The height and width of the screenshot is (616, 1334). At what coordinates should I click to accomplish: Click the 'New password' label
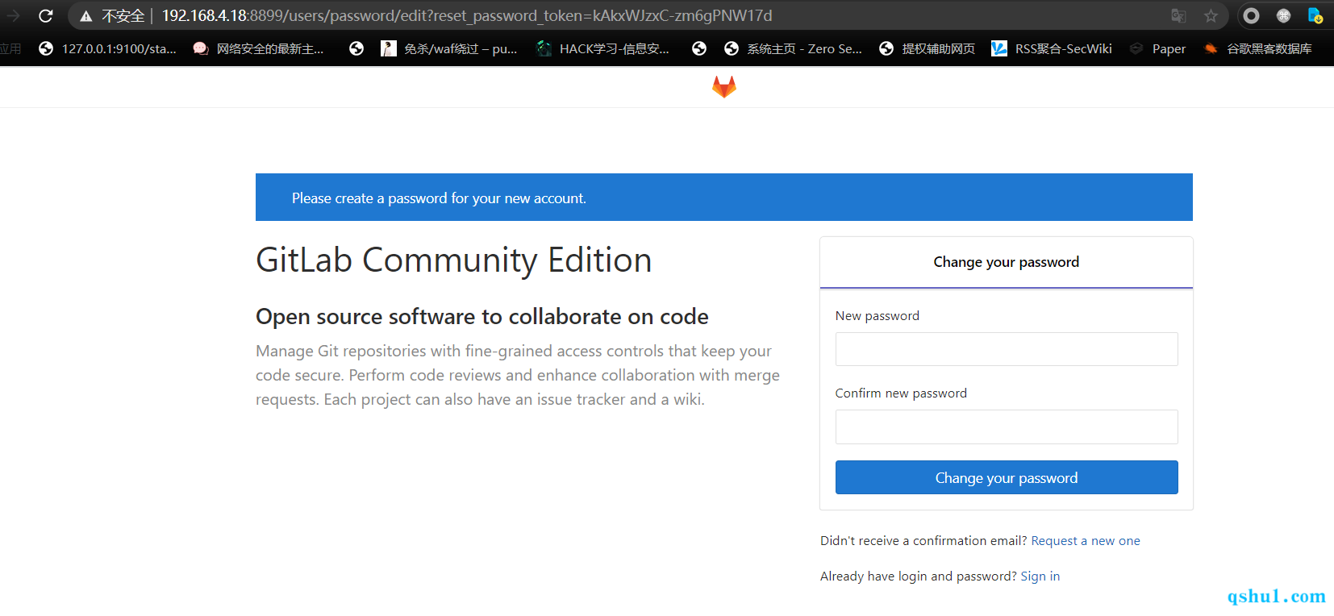pos(878,316)
